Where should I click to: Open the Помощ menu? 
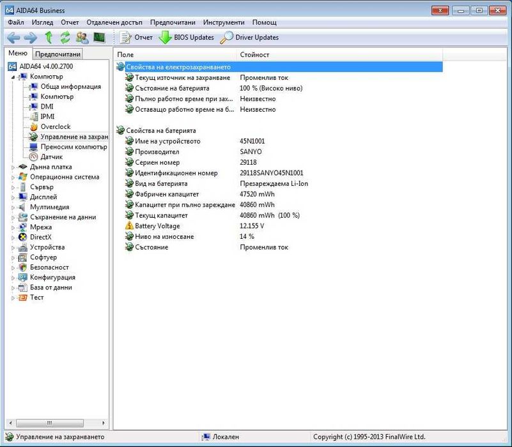[265, 22]
